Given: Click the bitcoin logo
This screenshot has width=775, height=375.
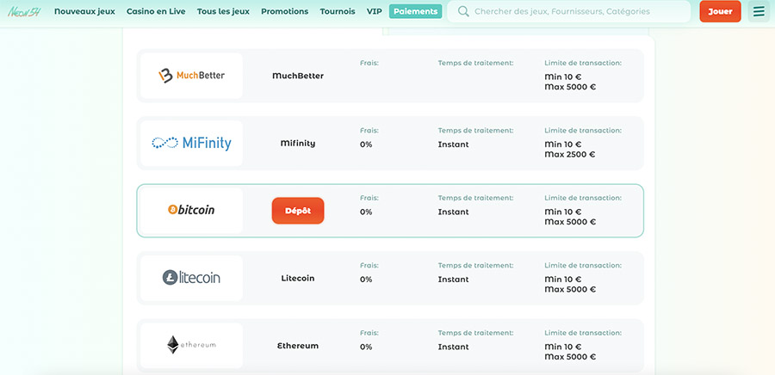Looking at the screenshot, I should pyautogui.click(x=191, y=210).
